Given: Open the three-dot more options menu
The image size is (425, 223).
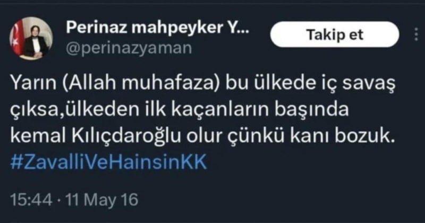Looking at the screenshot, I should tap(416, 34).
